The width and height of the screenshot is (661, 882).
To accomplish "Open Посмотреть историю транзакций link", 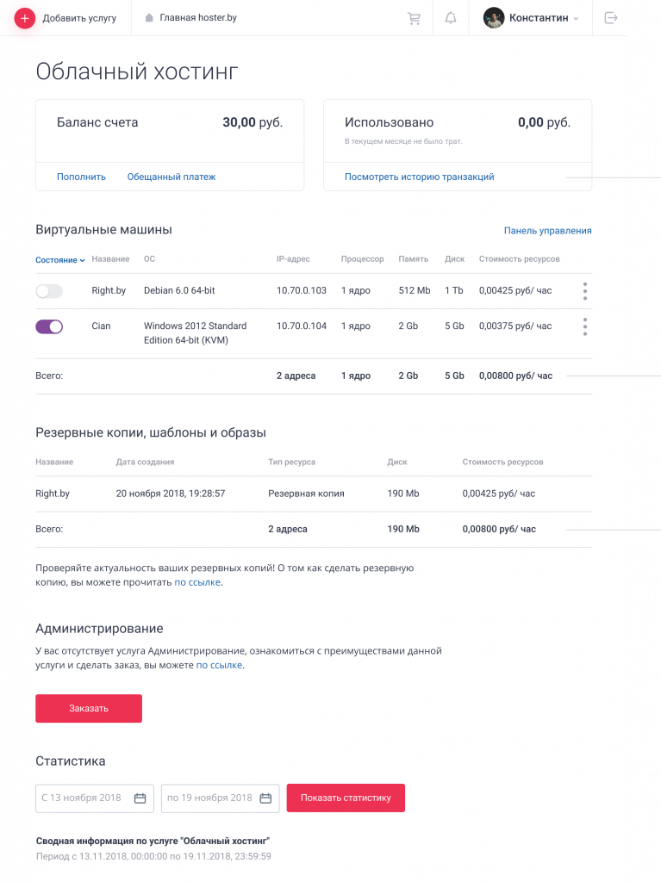I will pos(419,177).
